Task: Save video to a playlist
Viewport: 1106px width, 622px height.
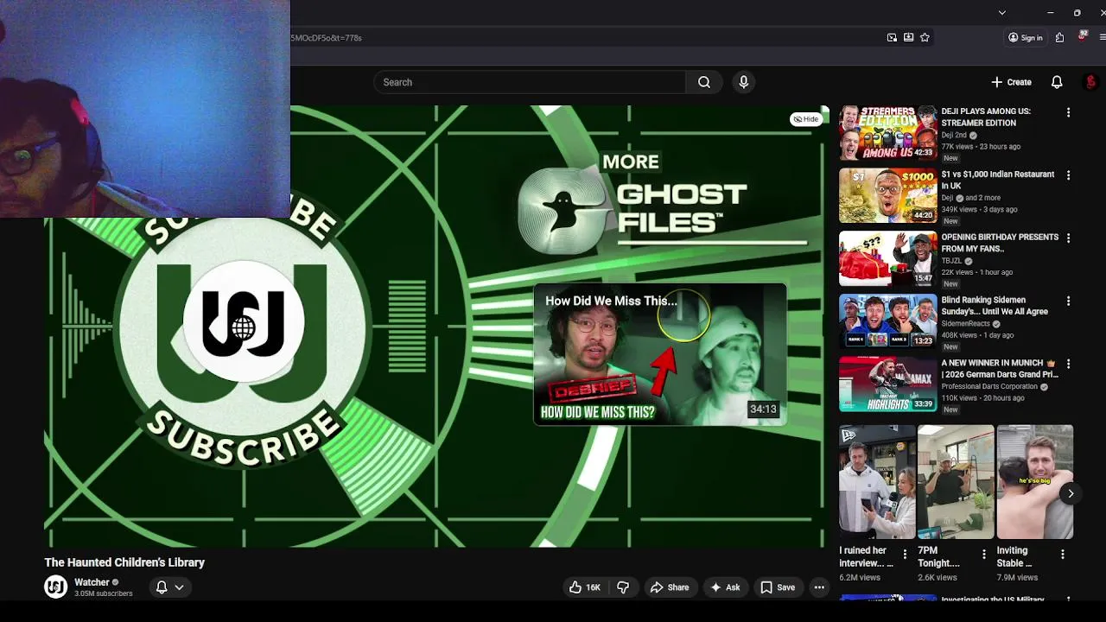Action: coord(777,587)
